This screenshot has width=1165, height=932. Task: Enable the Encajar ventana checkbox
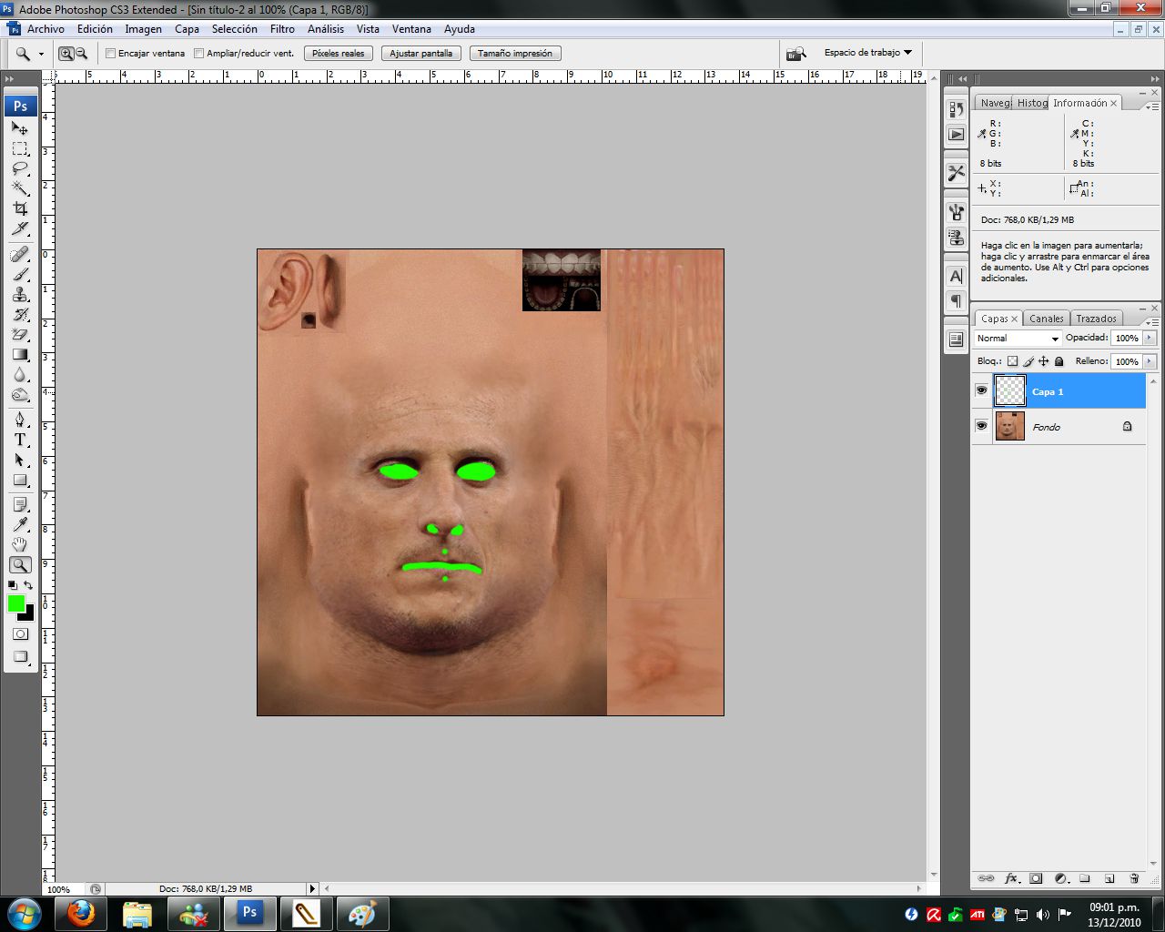(110, 54)
